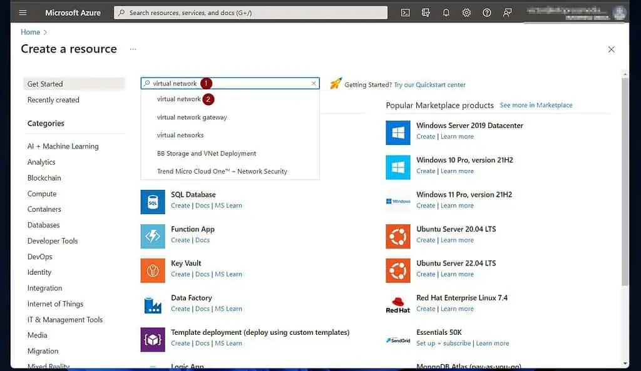Click the SQL Database product icon

[154, 200]
